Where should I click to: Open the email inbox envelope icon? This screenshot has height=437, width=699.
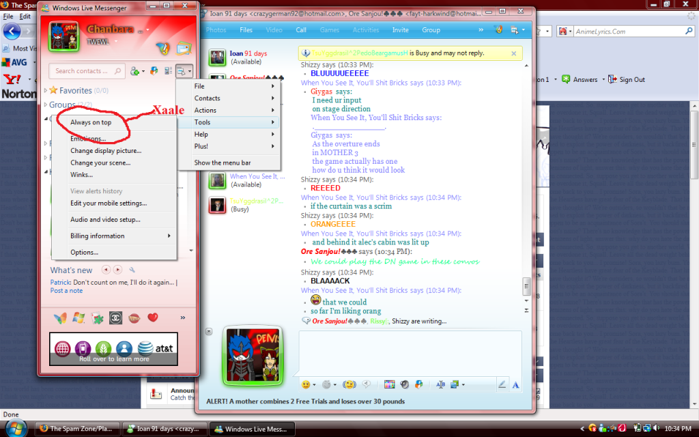click(x=184, y=48)
